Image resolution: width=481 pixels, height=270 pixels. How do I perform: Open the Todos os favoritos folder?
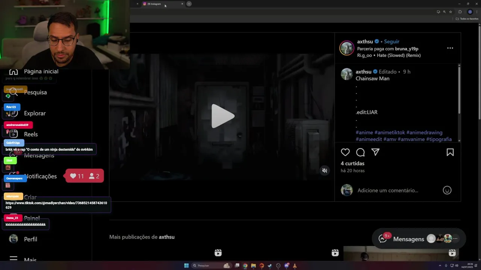pos(467,19)
